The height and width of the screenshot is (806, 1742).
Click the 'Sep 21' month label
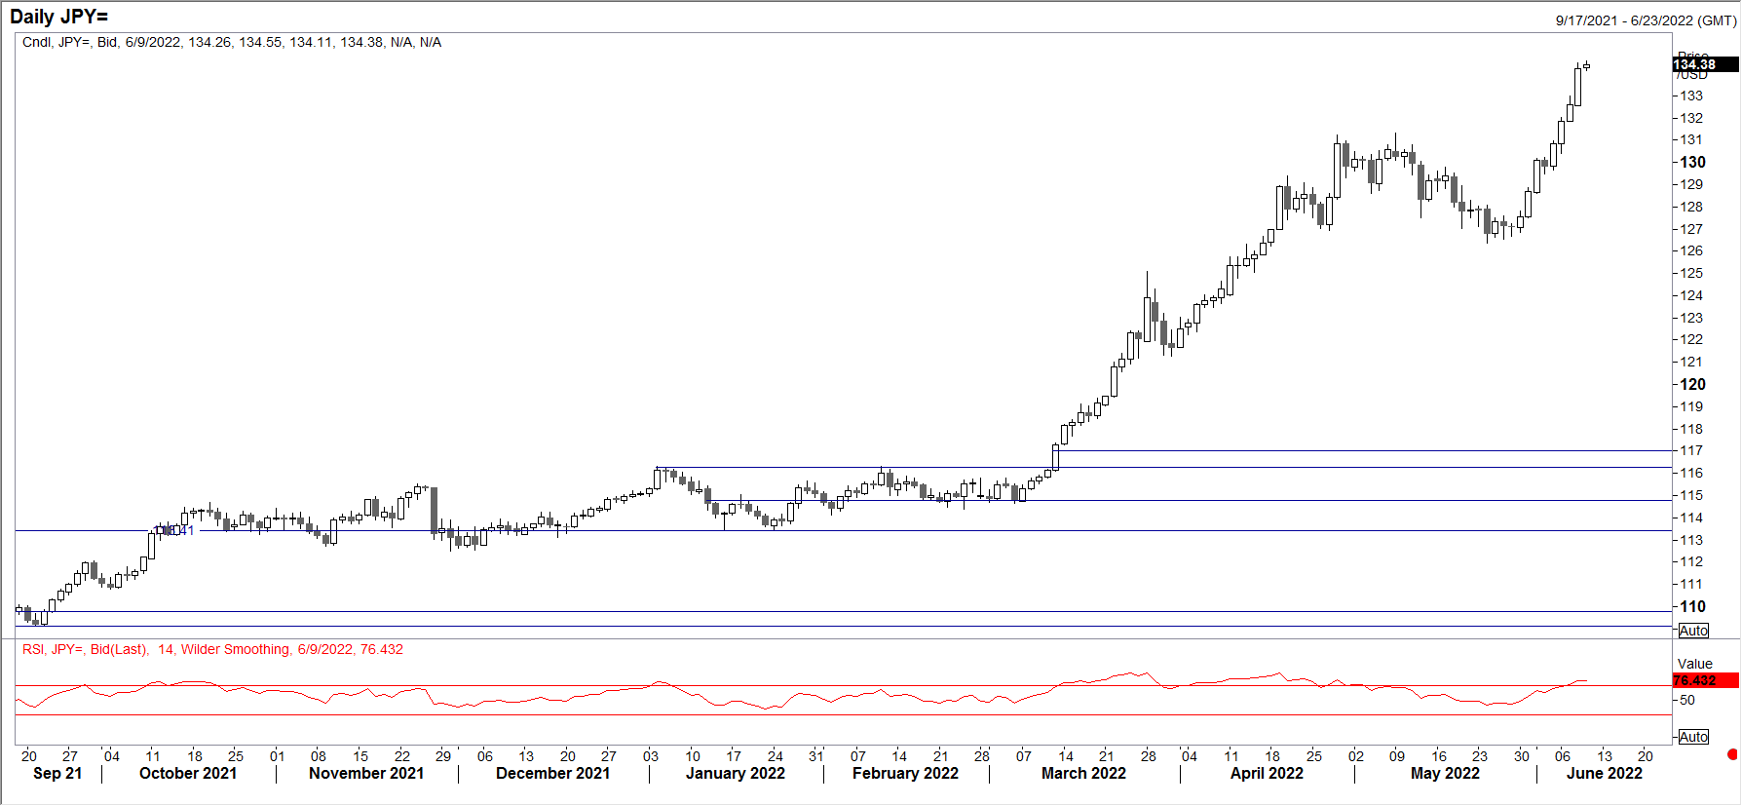click(57, 773)
